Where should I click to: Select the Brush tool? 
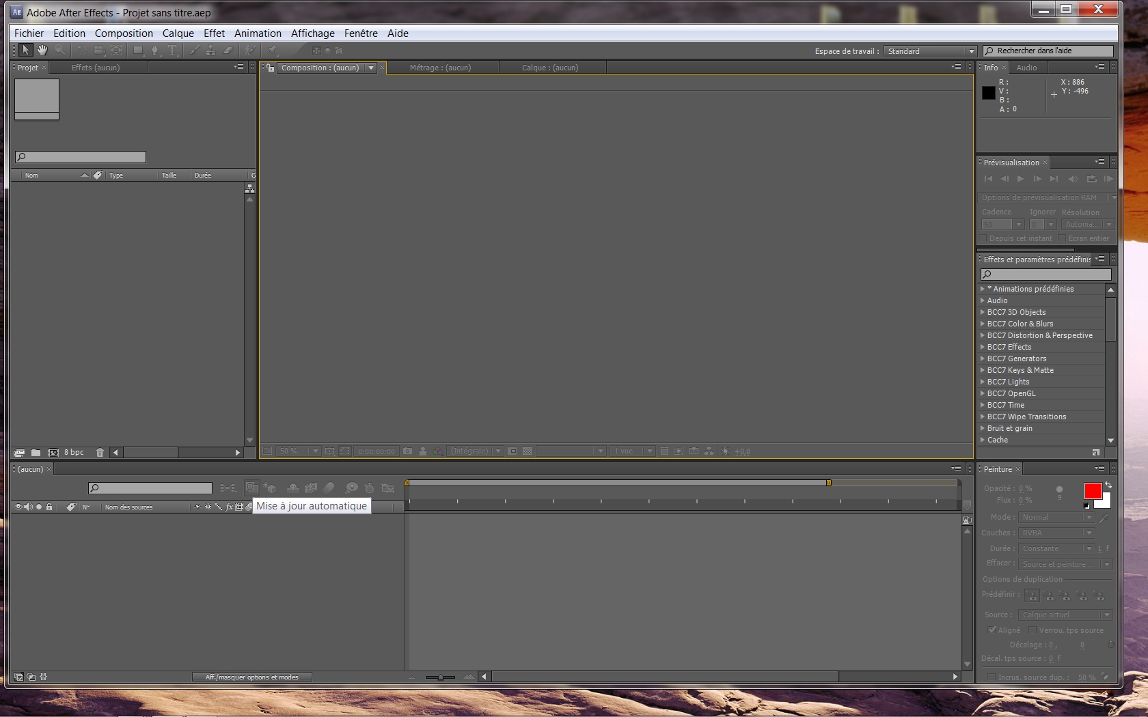[194, 50]
